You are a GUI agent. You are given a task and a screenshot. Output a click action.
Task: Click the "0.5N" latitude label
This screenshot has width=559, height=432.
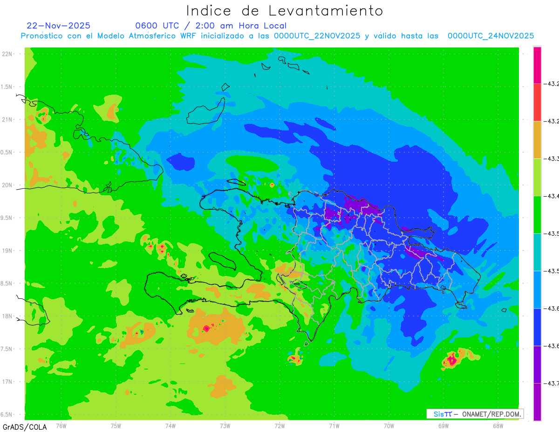click(7, 152)
